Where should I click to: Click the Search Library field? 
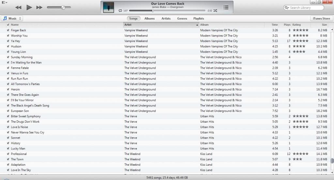(x=304, y=8)
